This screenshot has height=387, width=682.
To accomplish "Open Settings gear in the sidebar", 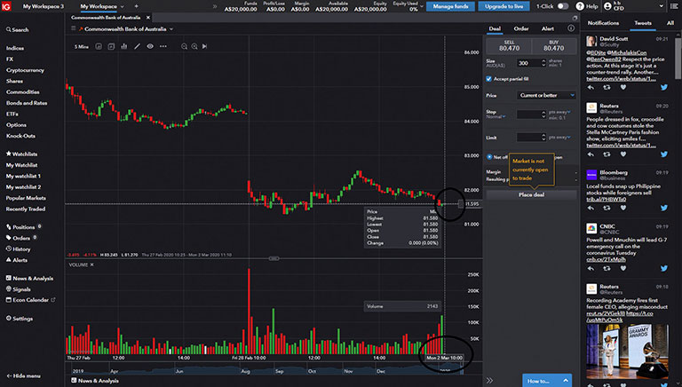I will 8,319.
